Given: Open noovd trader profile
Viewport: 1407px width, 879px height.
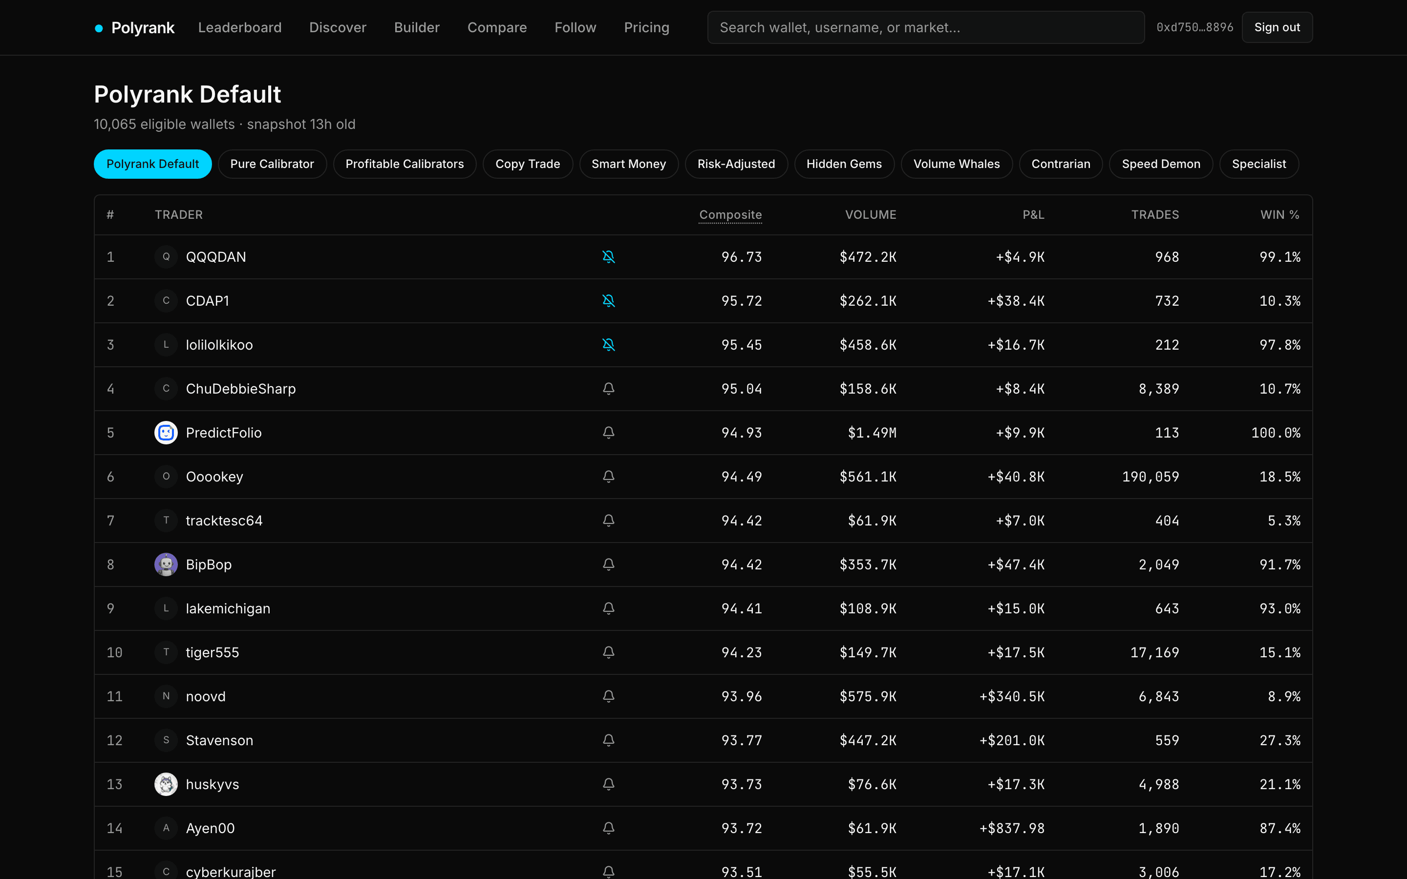Looking at the screenshot, I should [x=206, y=696].
